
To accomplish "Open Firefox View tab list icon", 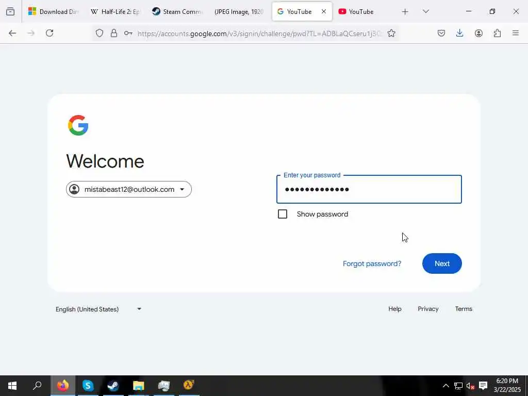I will point(10,12).
